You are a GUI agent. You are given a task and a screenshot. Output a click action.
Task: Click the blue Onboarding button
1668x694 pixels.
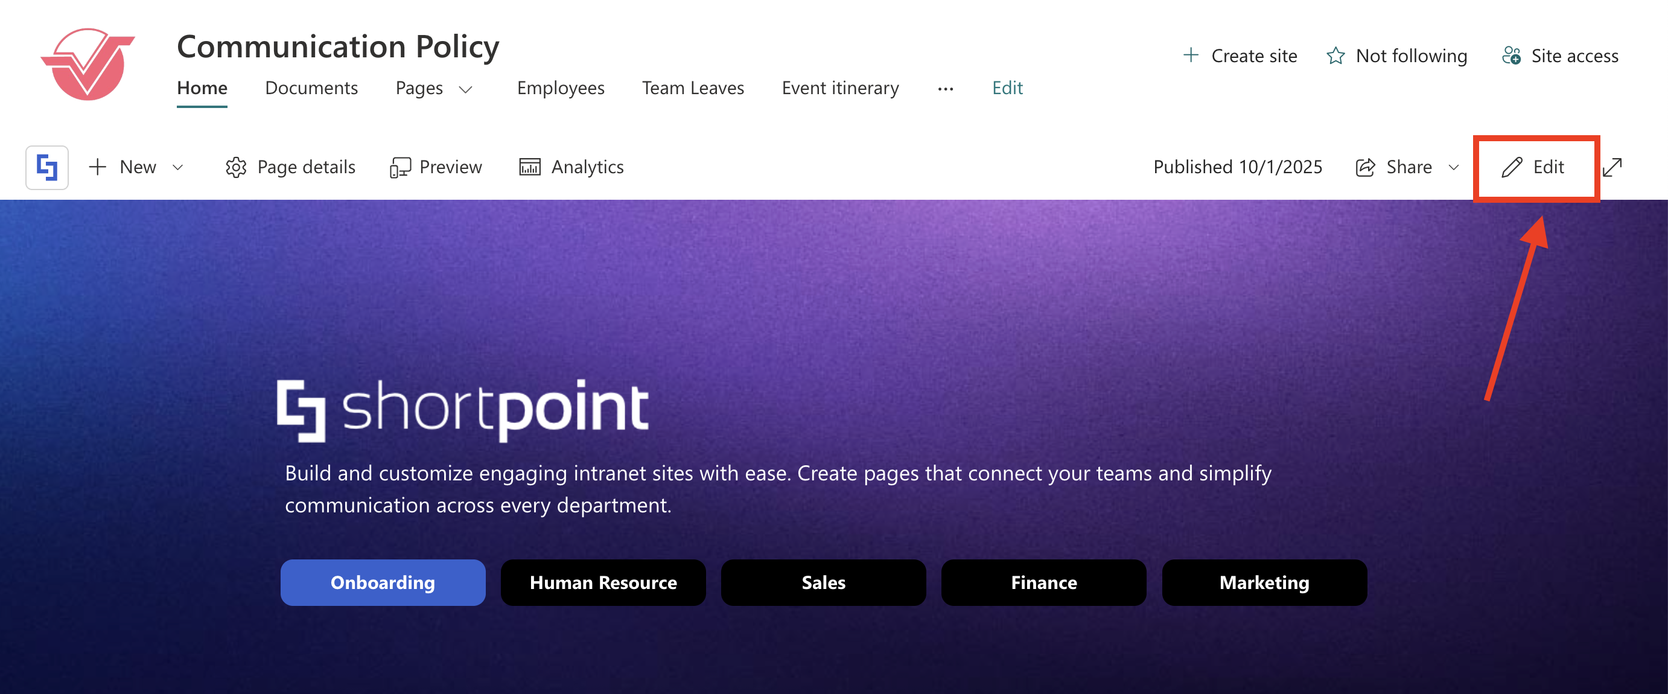pos(383,582)
